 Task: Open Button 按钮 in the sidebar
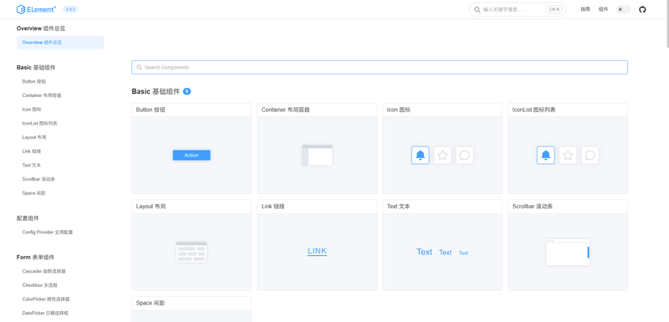34,81
